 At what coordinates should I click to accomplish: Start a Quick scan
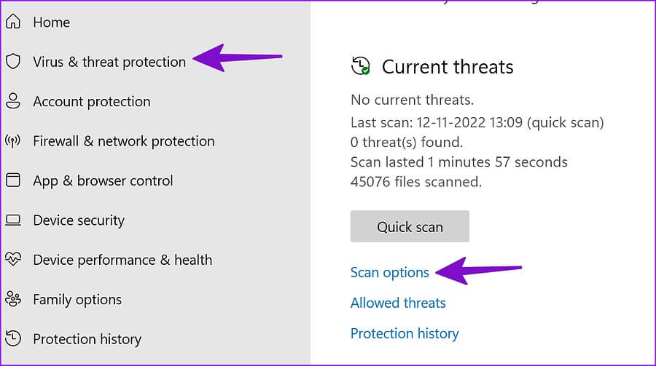coord(410,226)
